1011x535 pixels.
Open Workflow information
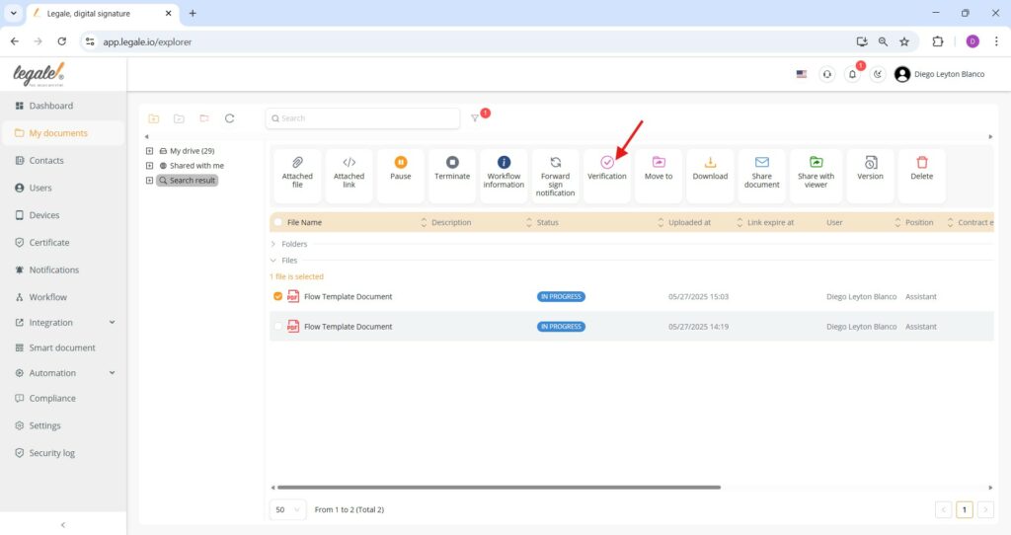pyautogui.click(x=504, y=176)
